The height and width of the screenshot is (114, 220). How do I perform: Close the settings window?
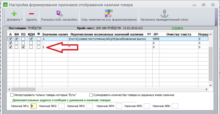pos(213,5)
